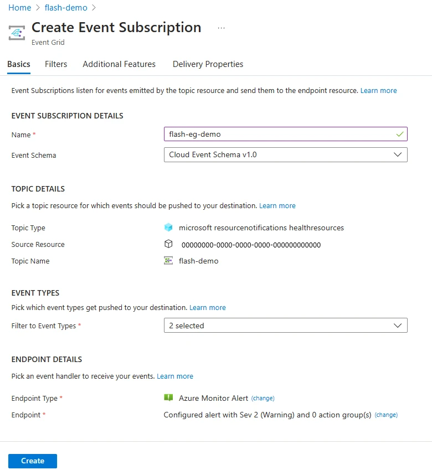Open the Learn more link about event subscriptions

coord(379,90)
